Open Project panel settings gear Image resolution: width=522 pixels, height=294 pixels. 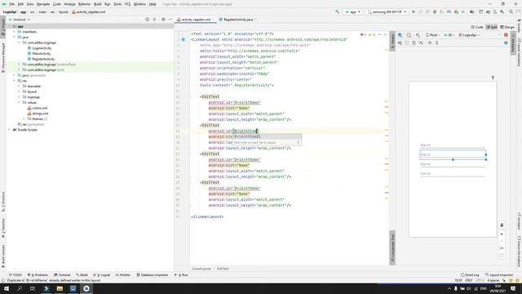[x=163, y=20]
